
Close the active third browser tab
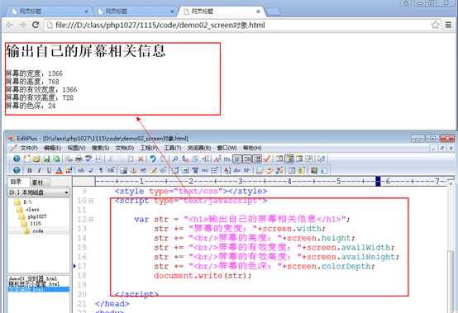(x=258, y=12)
